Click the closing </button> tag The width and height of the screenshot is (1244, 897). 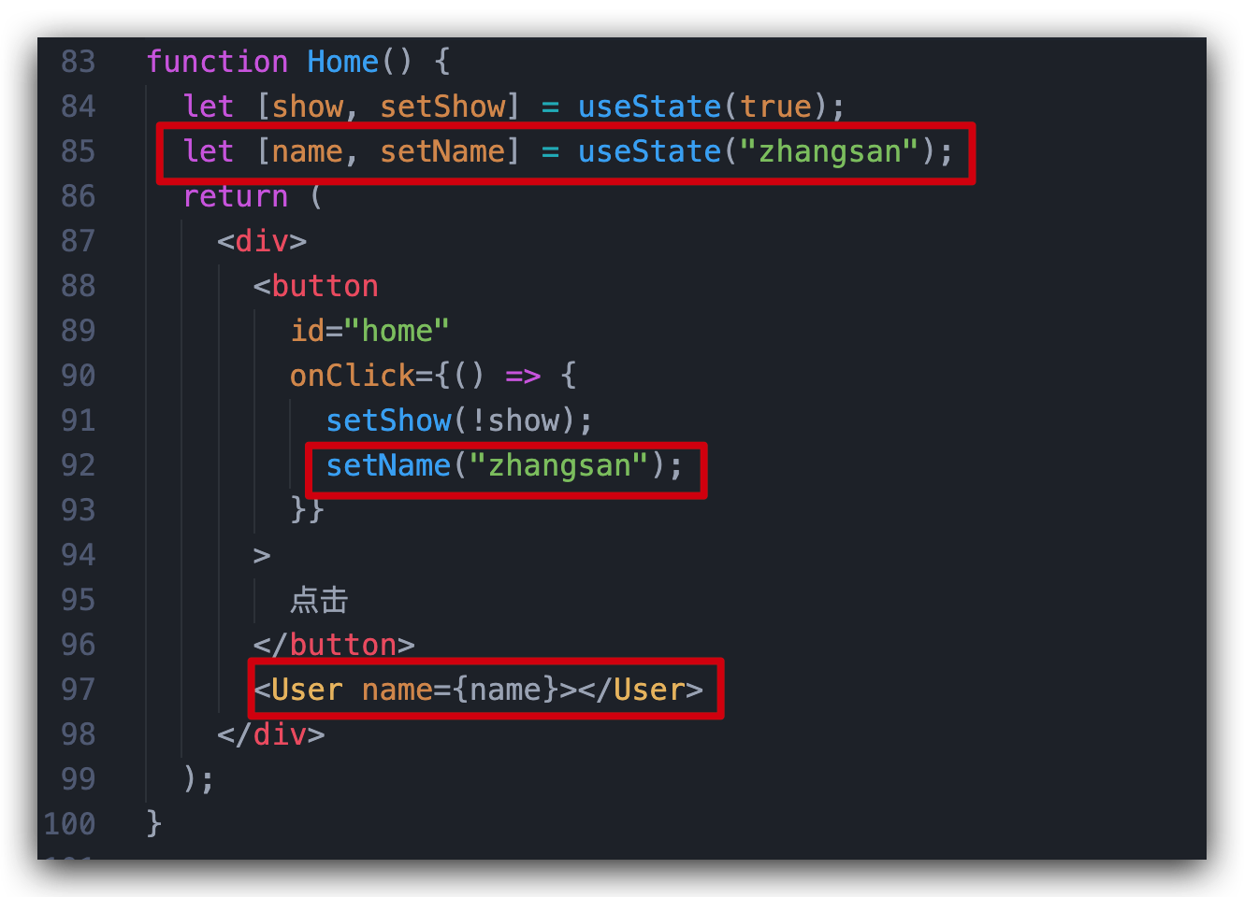pos(334,645)
